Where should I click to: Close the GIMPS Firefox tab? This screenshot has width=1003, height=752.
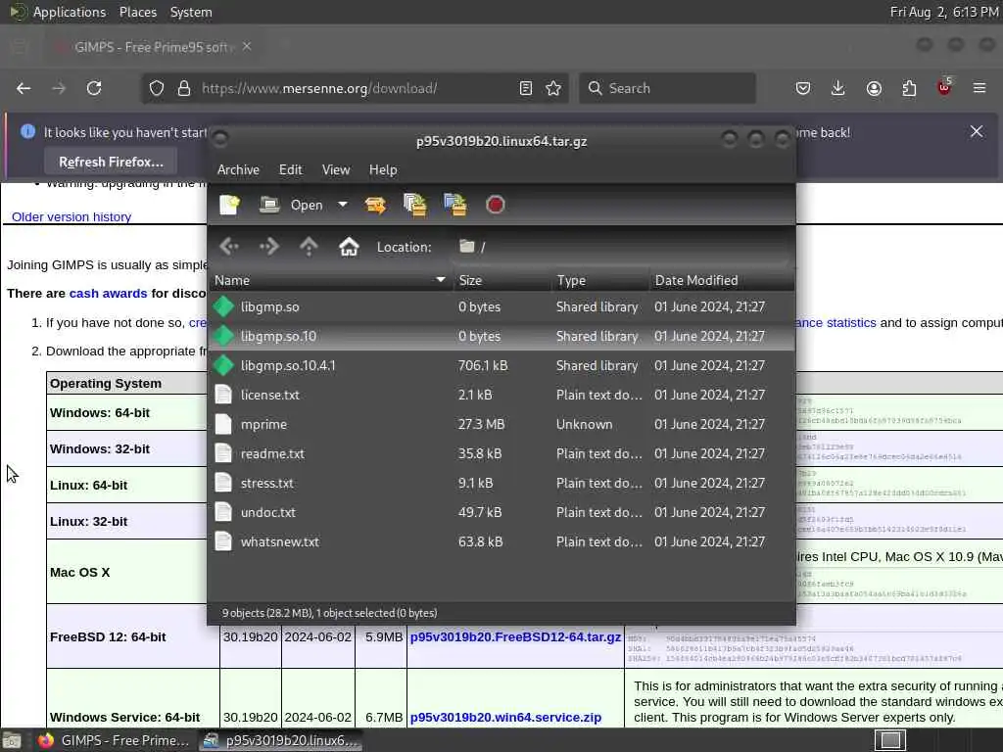(x=247, y=47)
